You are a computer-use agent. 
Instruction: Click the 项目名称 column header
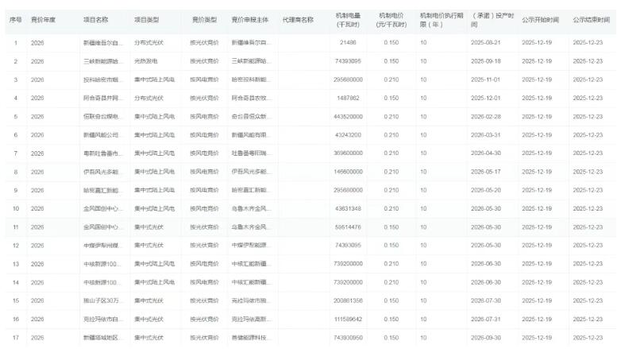pos(96,18)
